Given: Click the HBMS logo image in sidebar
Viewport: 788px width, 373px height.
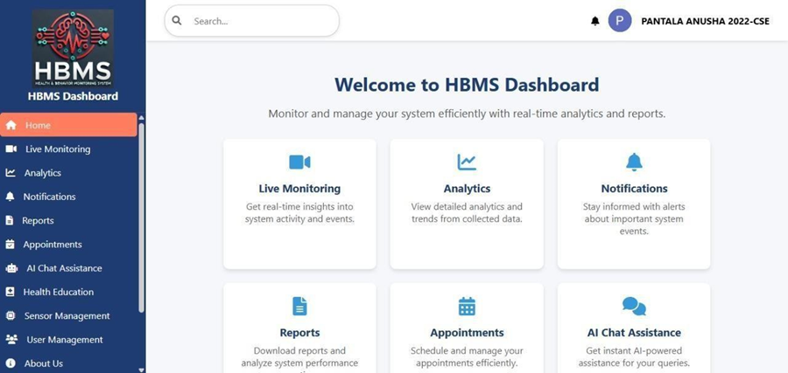Looking at the screenshot, I should point(73,48).
